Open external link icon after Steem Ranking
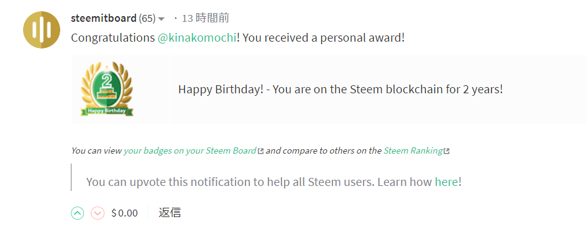 446,151
